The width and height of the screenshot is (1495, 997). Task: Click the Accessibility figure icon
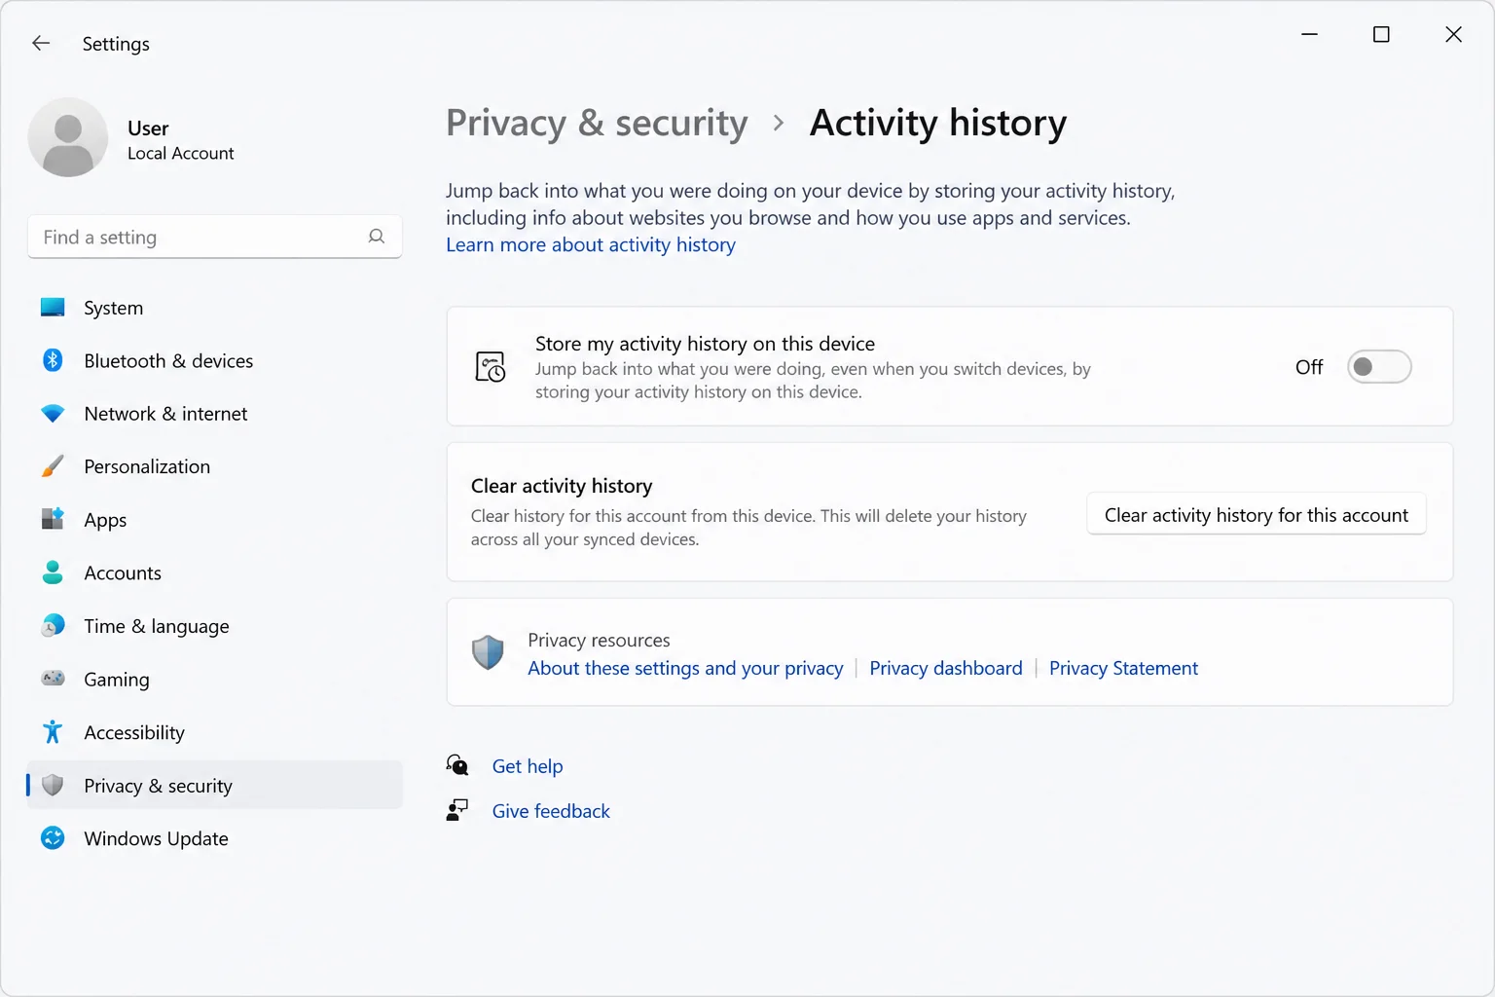pos(53,731)
